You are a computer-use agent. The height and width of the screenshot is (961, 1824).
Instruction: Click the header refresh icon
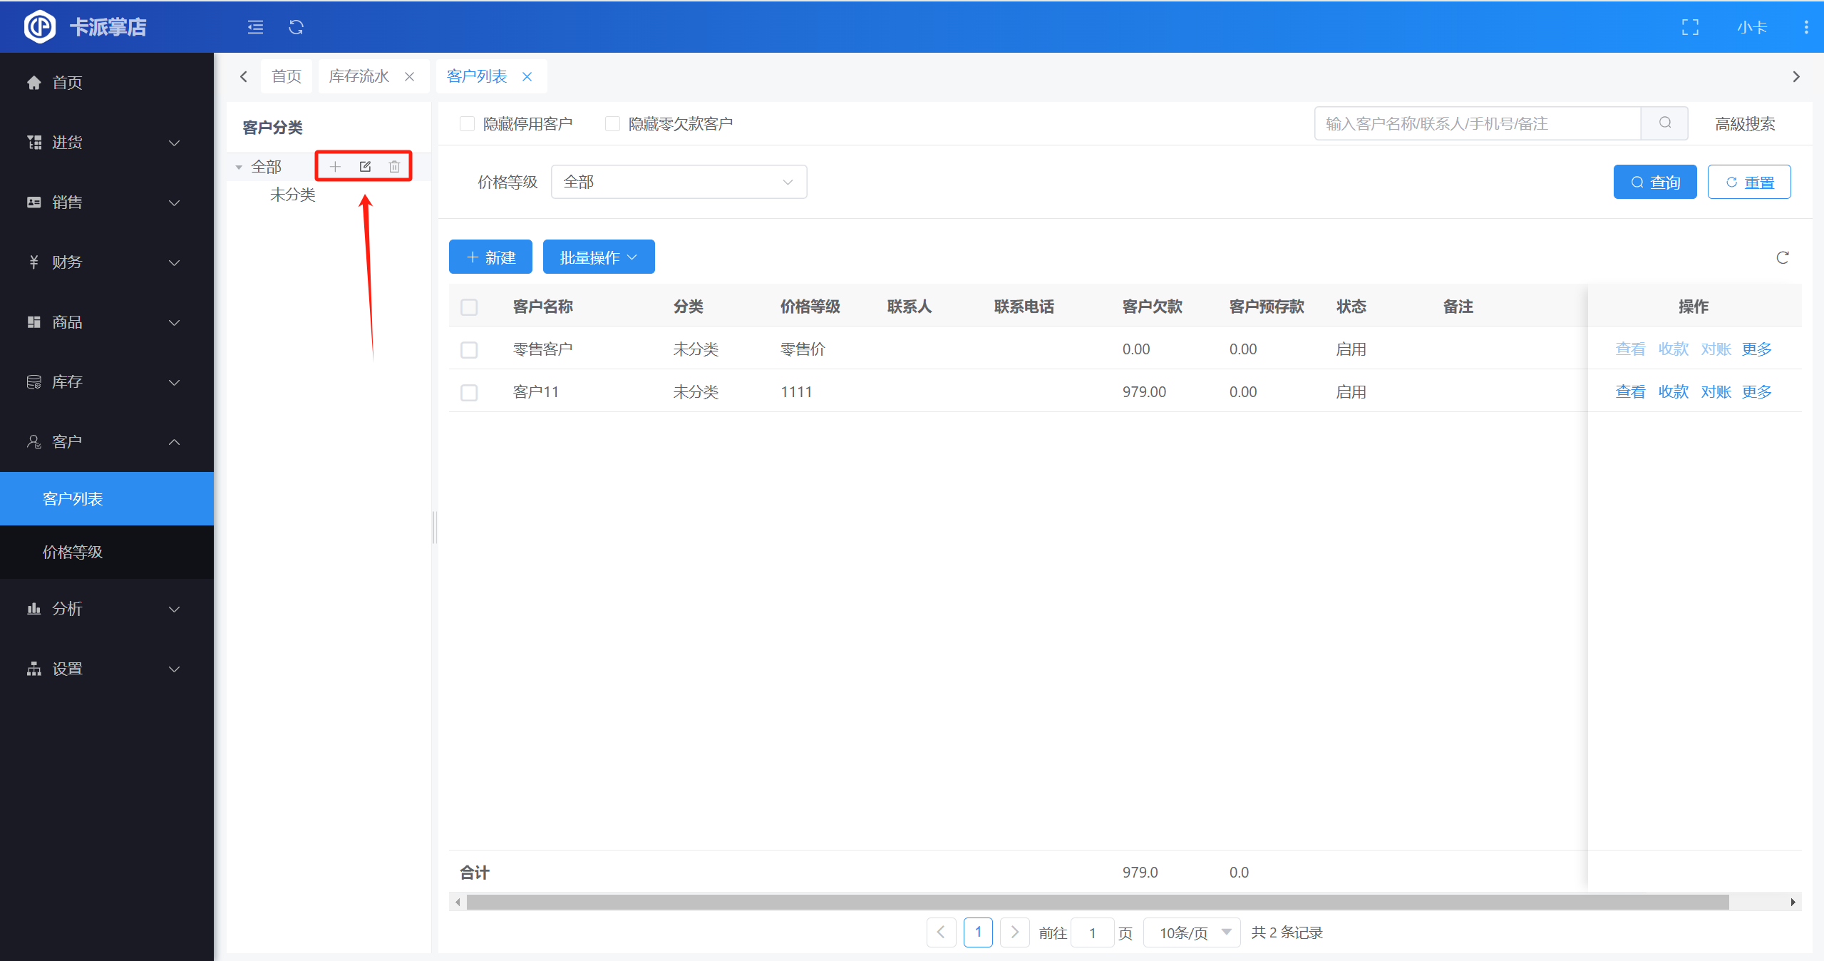tap(297, 27)
